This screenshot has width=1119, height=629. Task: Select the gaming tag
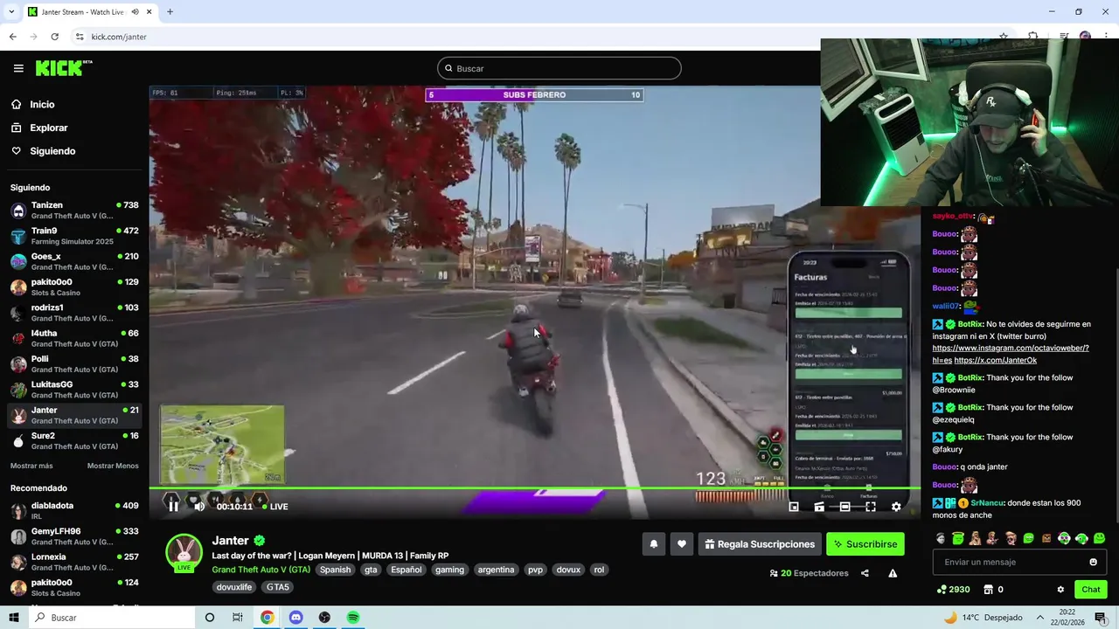pyautogui.click(x=449, y=570)
